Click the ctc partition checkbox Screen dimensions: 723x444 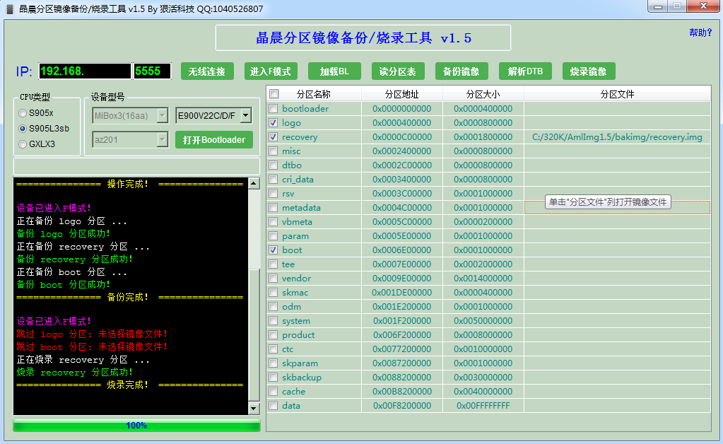tap(274, 349)
